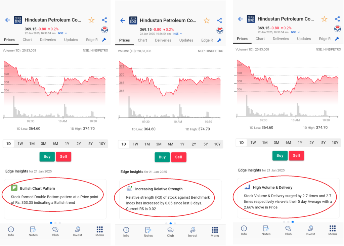Tap the favorite star in middle panel
The height and width of the screenshot is (246, 344).
tap(207, 20)
